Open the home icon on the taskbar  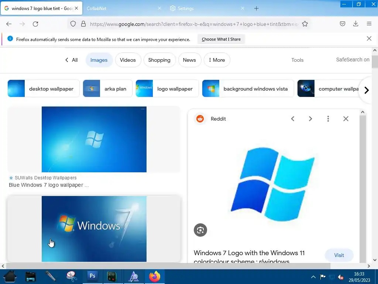[x=10, y=277]
